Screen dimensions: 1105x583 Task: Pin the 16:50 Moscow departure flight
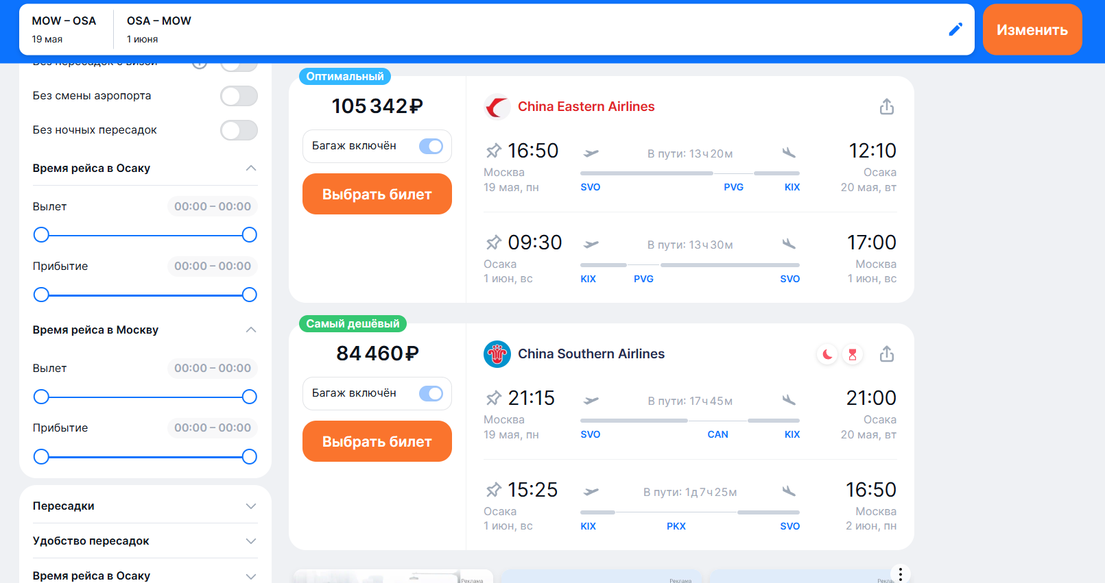493,151
